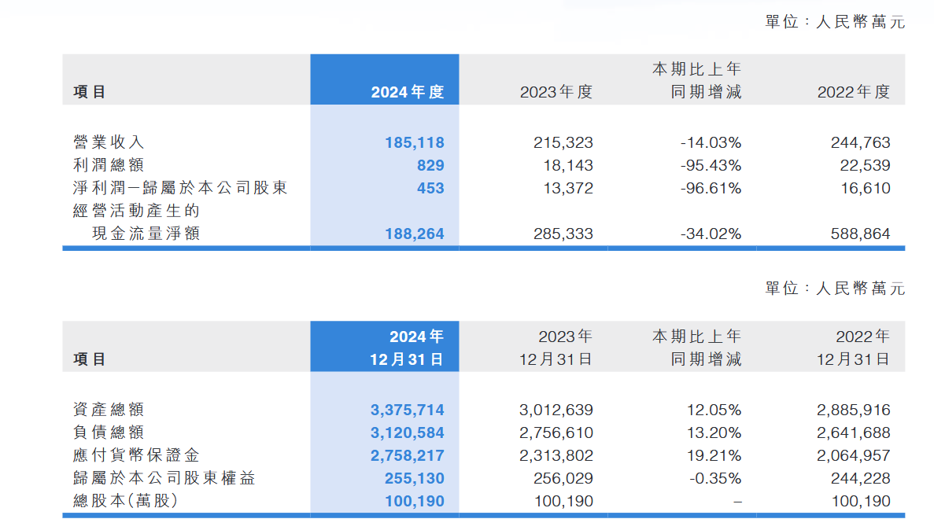Screen dimensions: 934x530
Task: Select the 2,885,916 total assets for 2022
Action: [853, 410]
